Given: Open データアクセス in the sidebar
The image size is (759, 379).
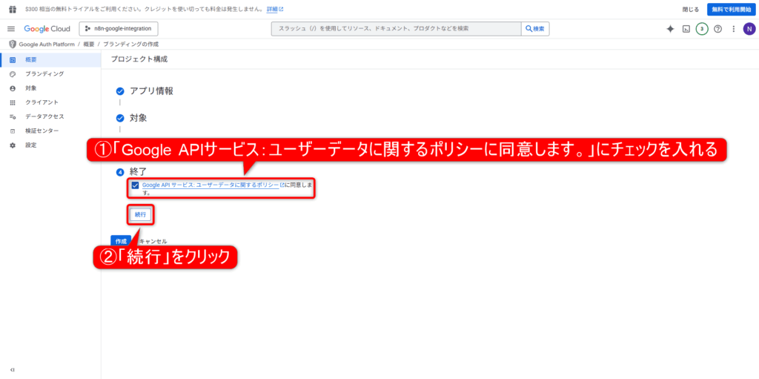Looking at the screenshot, I should coord(44,116).
